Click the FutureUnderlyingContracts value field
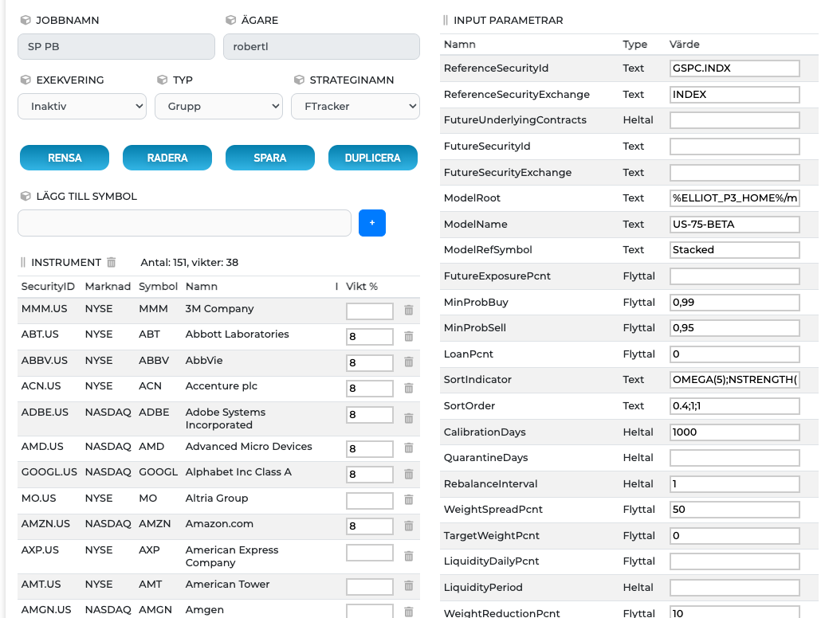 [x=734, y=119]
